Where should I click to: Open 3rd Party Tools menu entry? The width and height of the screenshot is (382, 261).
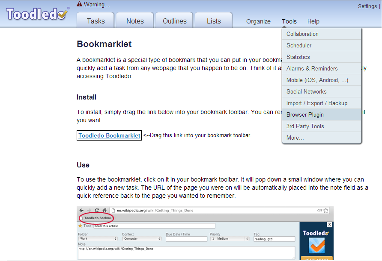322,126
